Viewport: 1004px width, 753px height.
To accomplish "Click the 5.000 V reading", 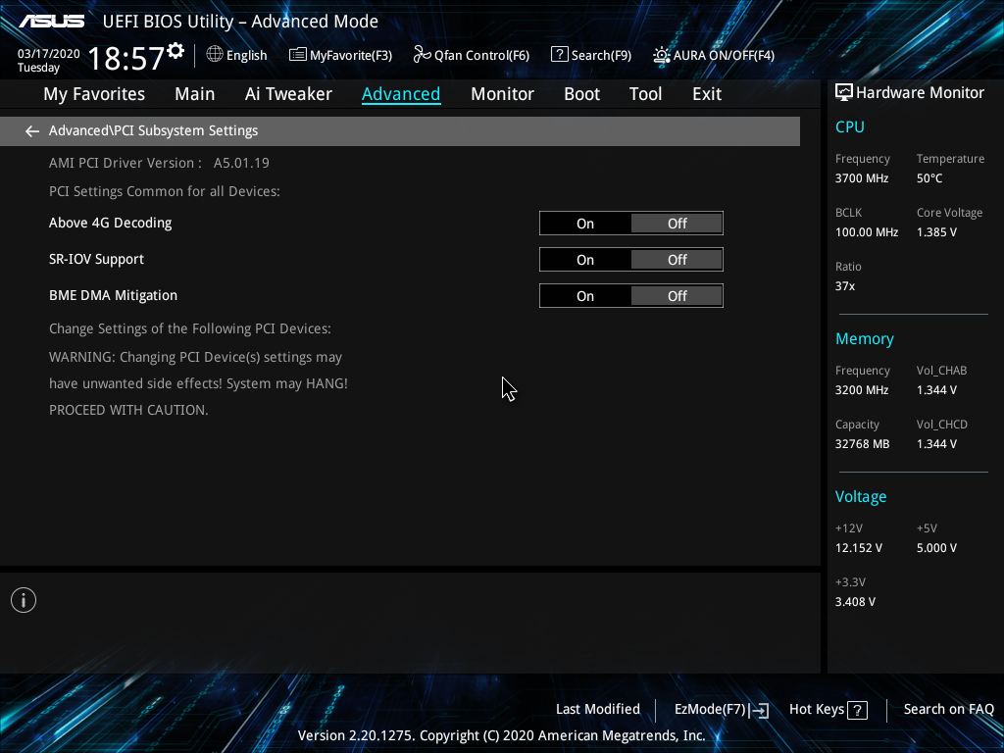I will click(936, 548).
